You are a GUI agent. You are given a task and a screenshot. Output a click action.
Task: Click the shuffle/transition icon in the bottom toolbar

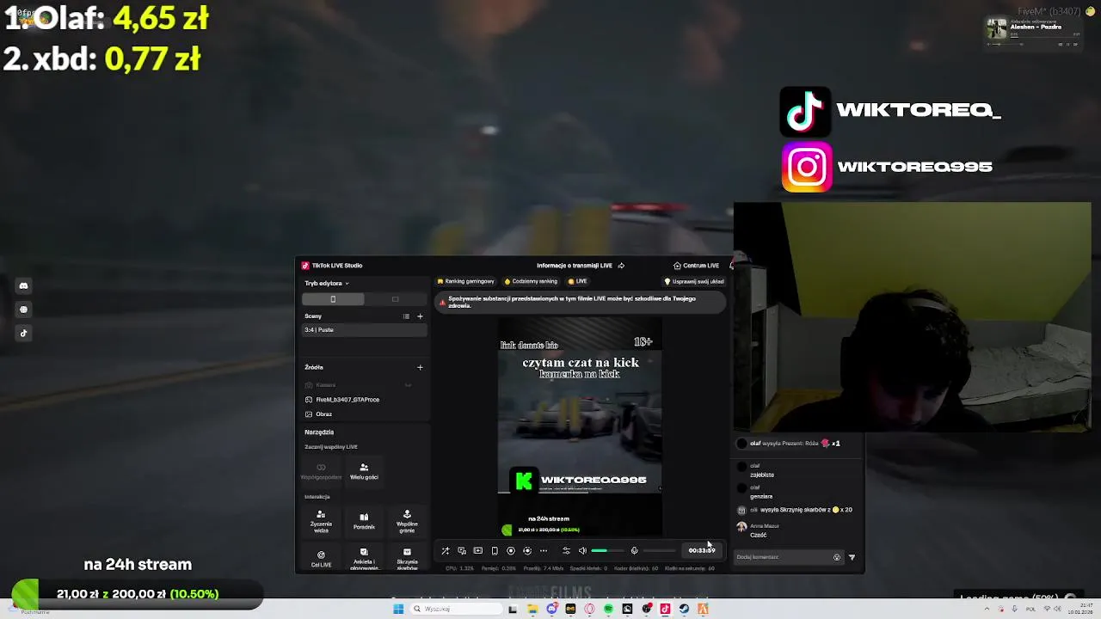coord(445,551)
